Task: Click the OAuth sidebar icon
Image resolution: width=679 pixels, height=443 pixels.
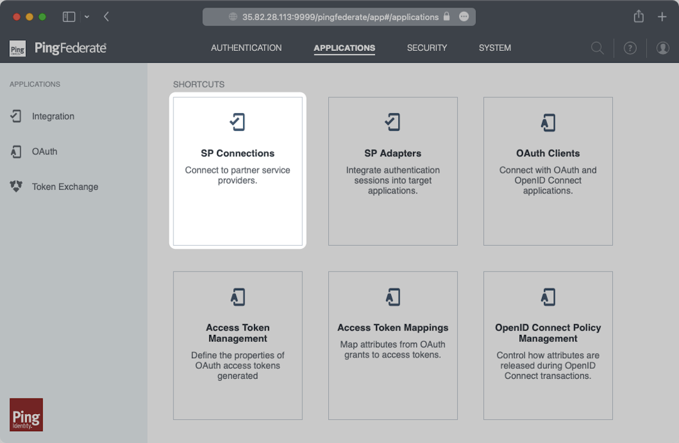Action: pos(16,151)
